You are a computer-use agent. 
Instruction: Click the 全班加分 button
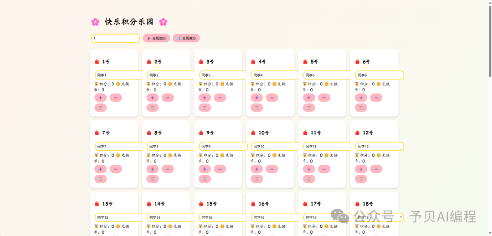tap(156, 38)
